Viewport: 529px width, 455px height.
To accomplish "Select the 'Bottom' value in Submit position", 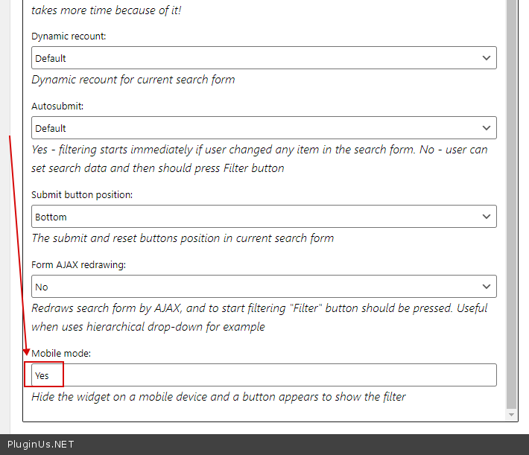I will coord(51,217).
